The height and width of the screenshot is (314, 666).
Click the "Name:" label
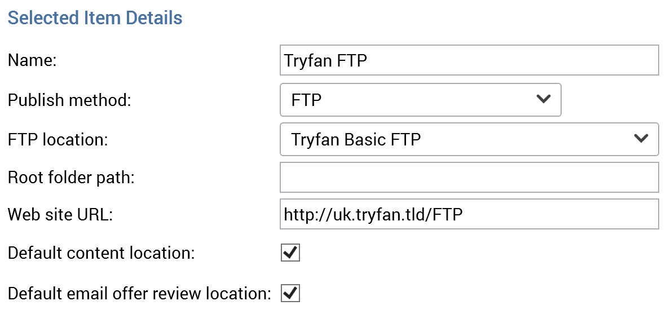pyautogui.click(x=33, y=61)
